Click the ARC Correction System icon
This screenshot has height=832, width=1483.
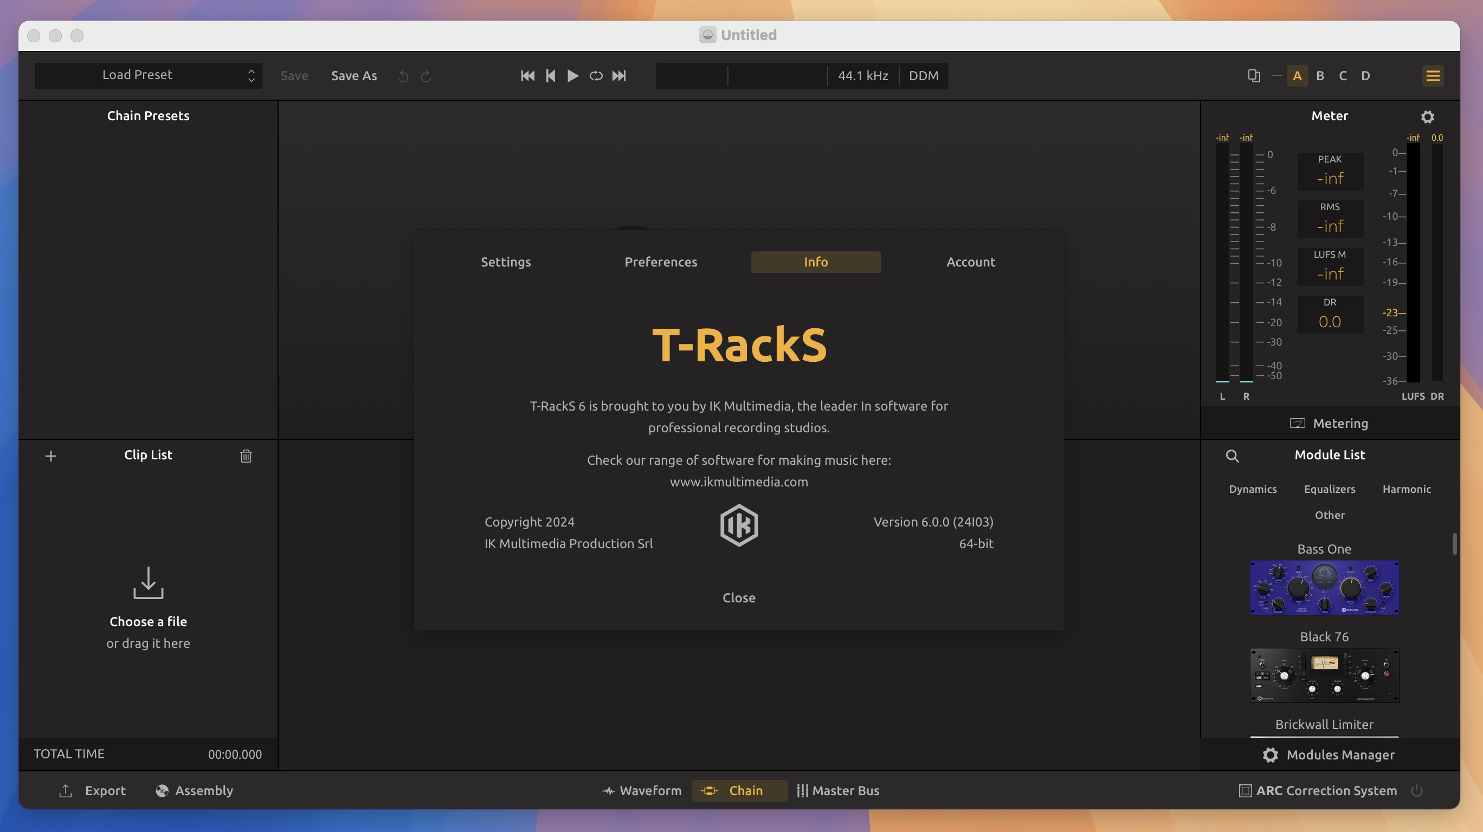point(1243,790)
